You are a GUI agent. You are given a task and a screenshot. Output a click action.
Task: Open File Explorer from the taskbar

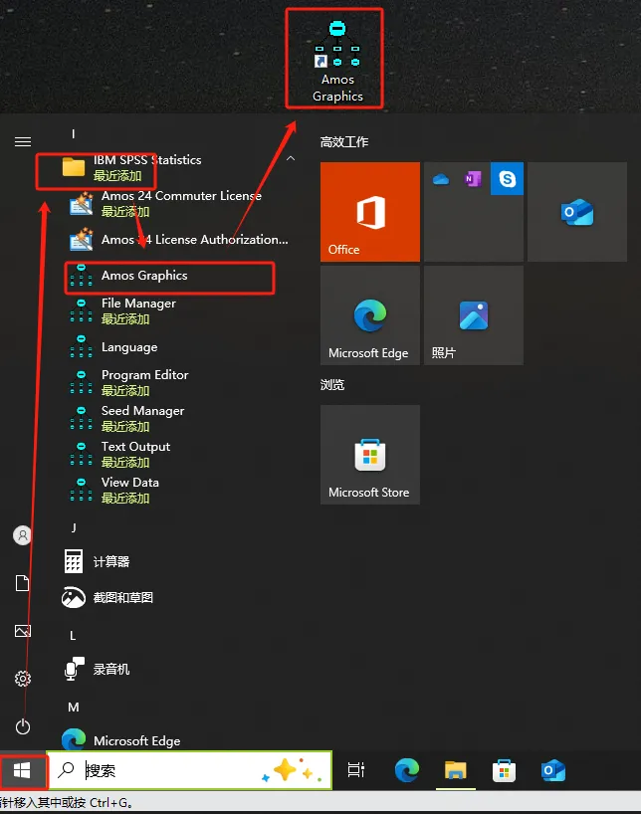[x=455, y=770]
